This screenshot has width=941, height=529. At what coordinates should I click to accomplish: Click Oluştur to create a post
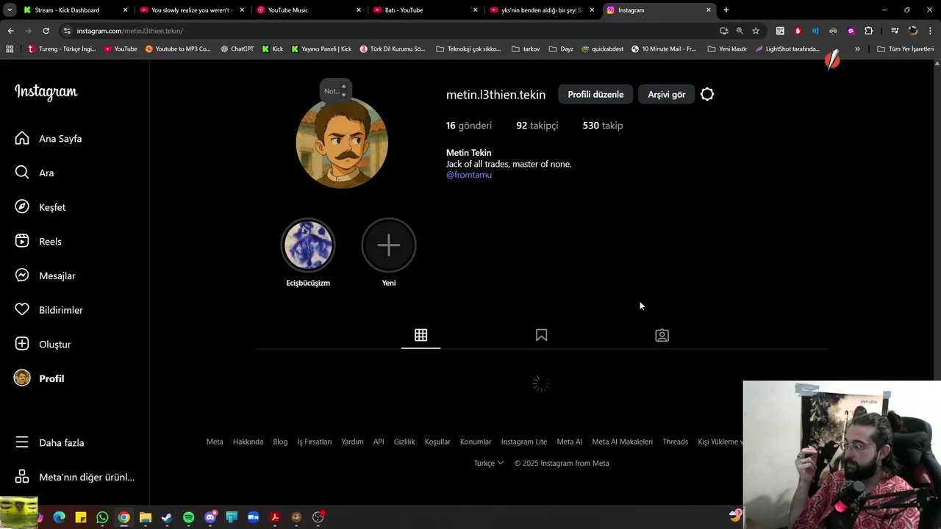43,344
